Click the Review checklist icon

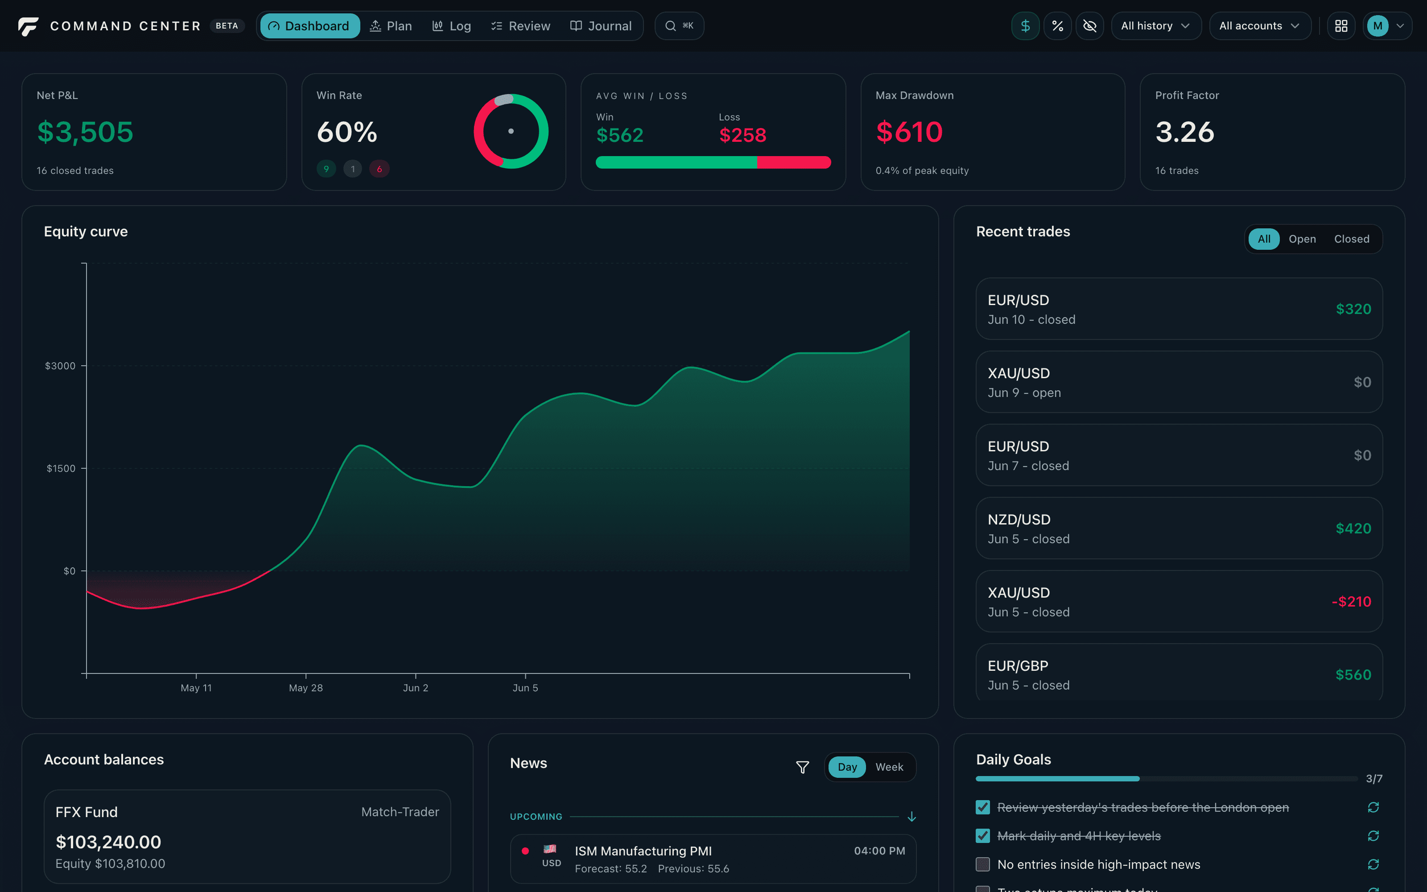coord(496,26)
